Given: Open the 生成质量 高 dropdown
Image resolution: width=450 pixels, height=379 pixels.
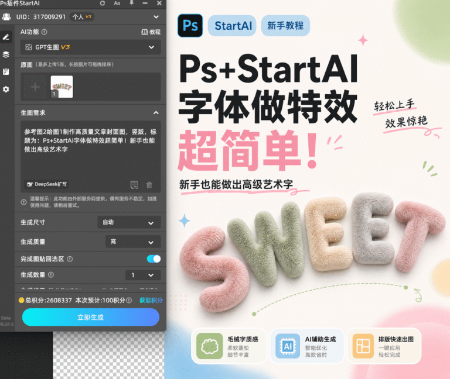Looking at the screenshot, I should click(x=133, y=242).
